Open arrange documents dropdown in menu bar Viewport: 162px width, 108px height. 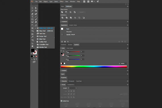point(93,1)
